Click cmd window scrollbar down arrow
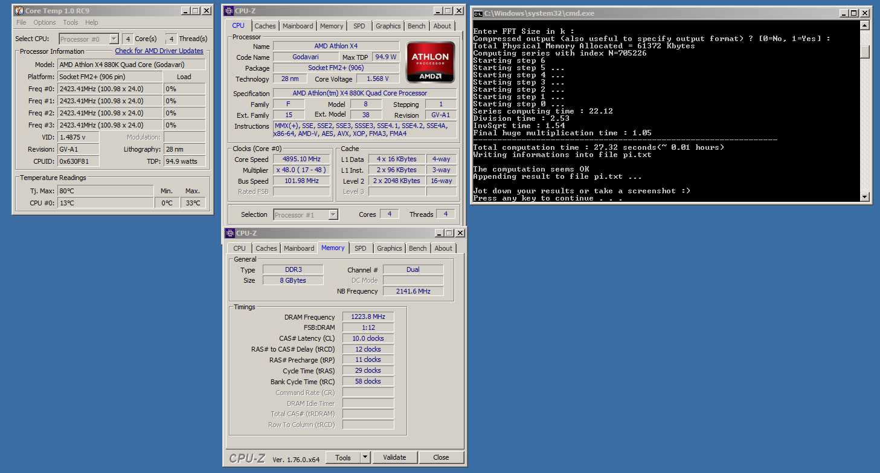880x473 pixels. point(864,197)
